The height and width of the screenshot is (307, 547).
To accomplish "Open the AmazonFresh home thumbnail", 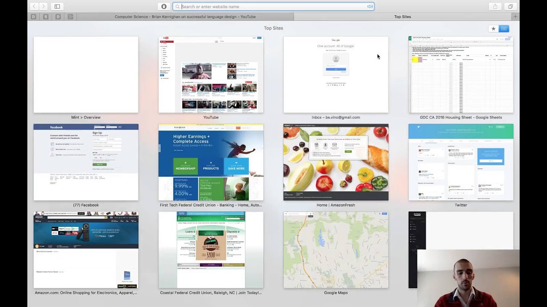I will (336, 162).
